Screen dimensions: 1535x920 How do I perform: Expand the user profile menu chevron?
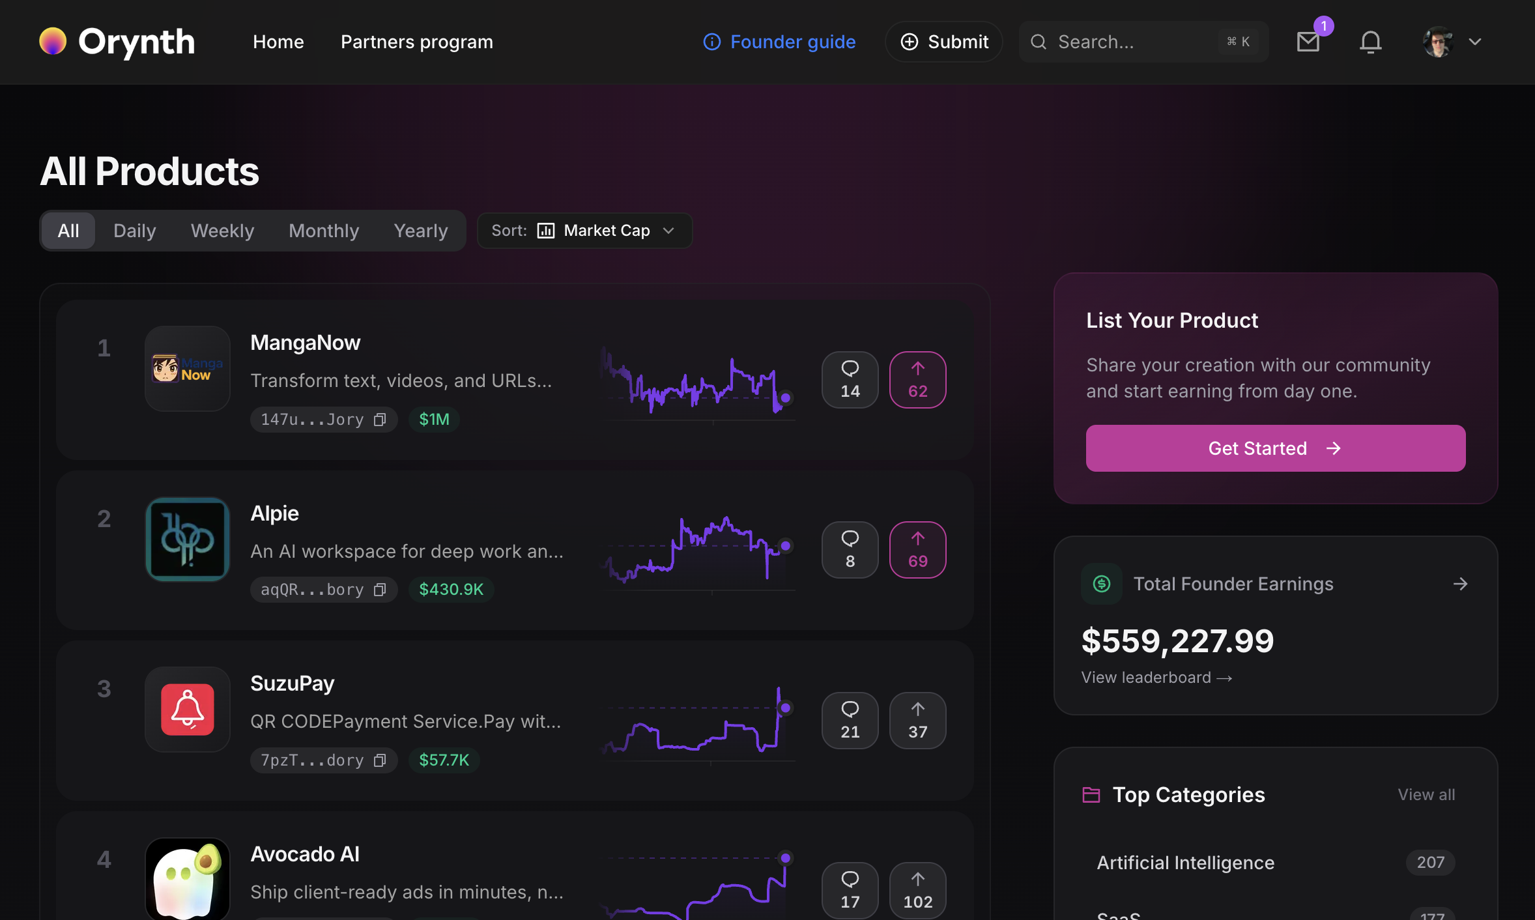1475,42
